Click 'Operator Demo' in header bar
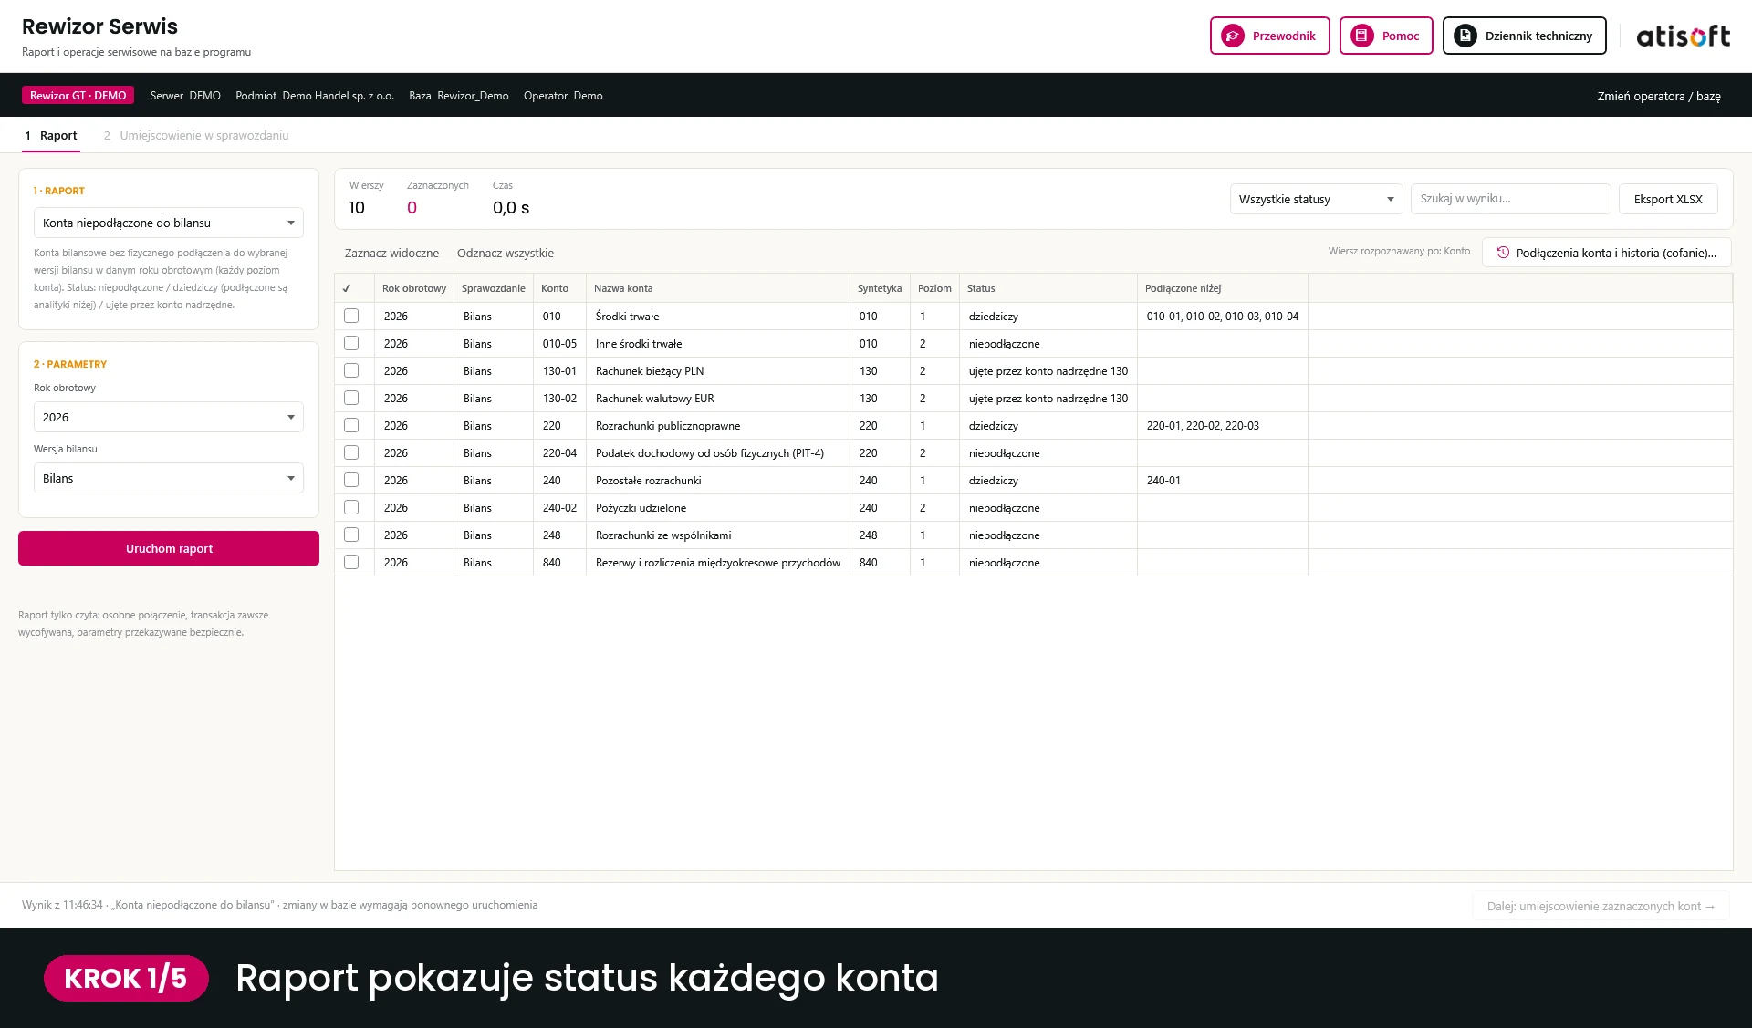This screenshot has width=1752, height=1028. click(563, 95)
